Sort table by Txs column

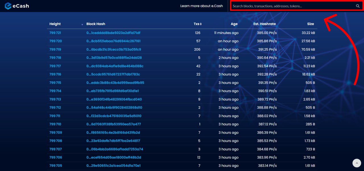[x=198, y=24]
